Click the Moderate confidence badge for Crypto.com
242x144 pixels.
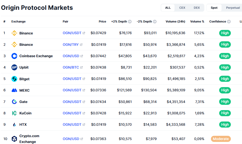[221, 139]
